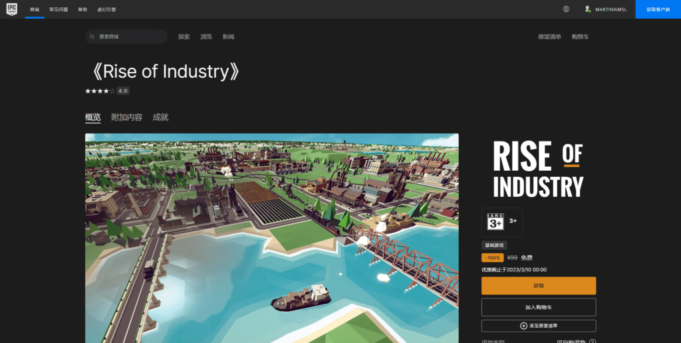Open the 商城 store tab
This screenshot has height=343, width=681.
[x=35, y=9]
